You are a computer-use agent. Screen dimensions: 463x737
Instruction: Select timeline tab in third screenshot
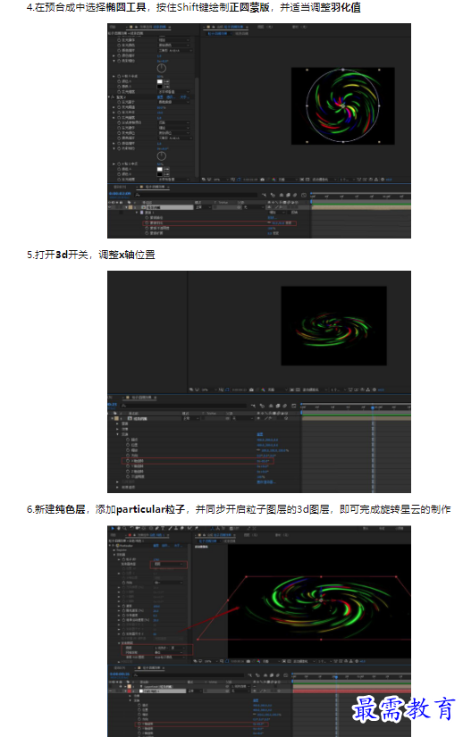coord(148,668)
